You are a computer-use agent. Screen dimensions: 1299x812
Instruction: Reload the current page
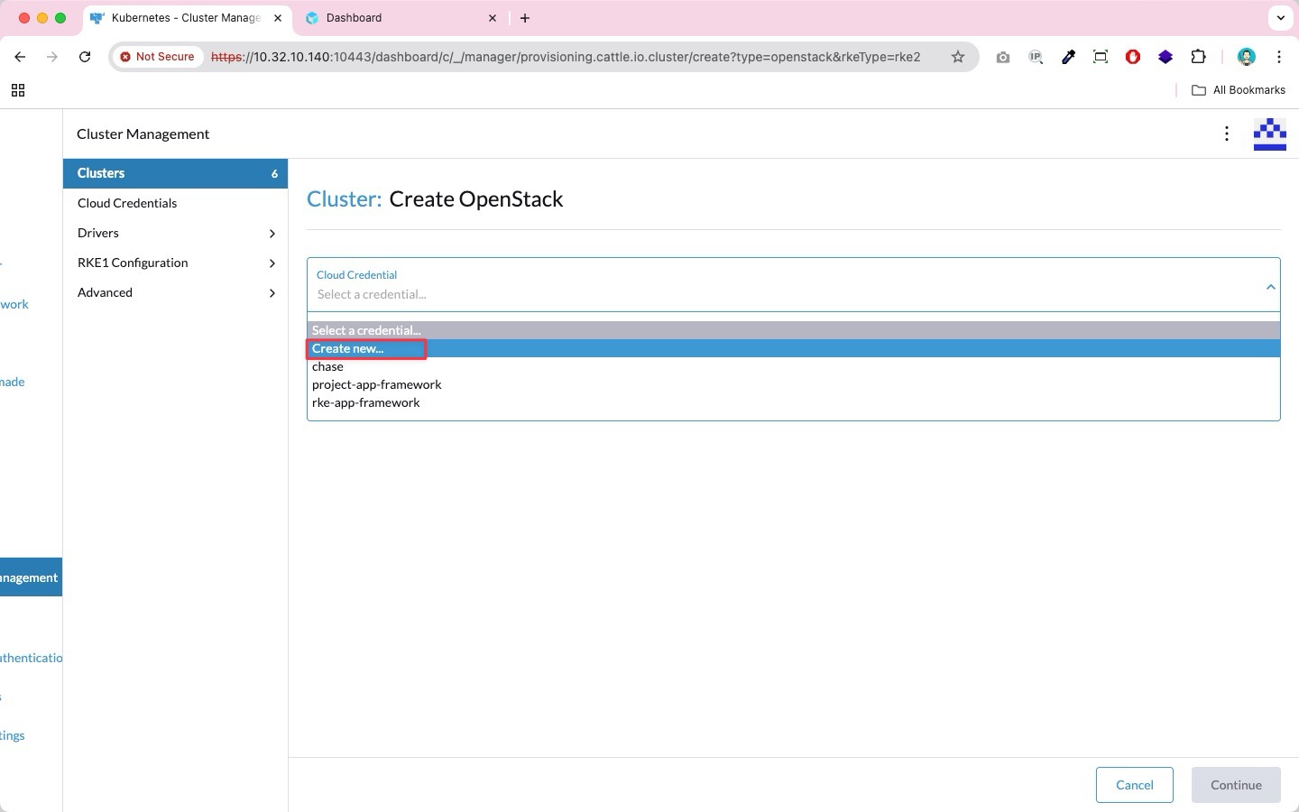point(85,57)
